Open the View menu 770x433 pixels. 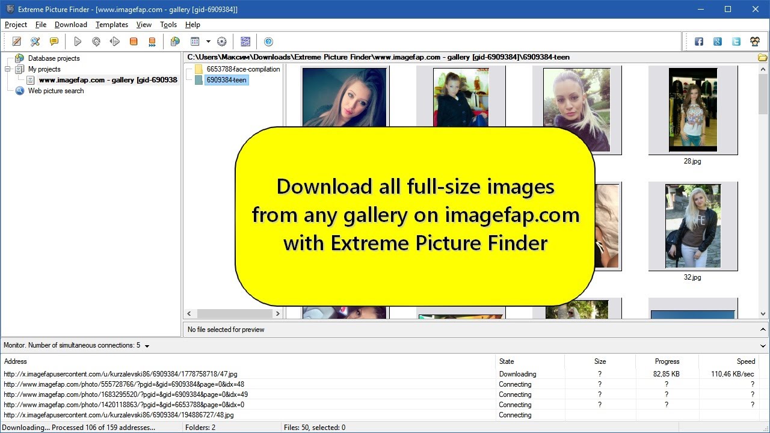pos(144,25)
